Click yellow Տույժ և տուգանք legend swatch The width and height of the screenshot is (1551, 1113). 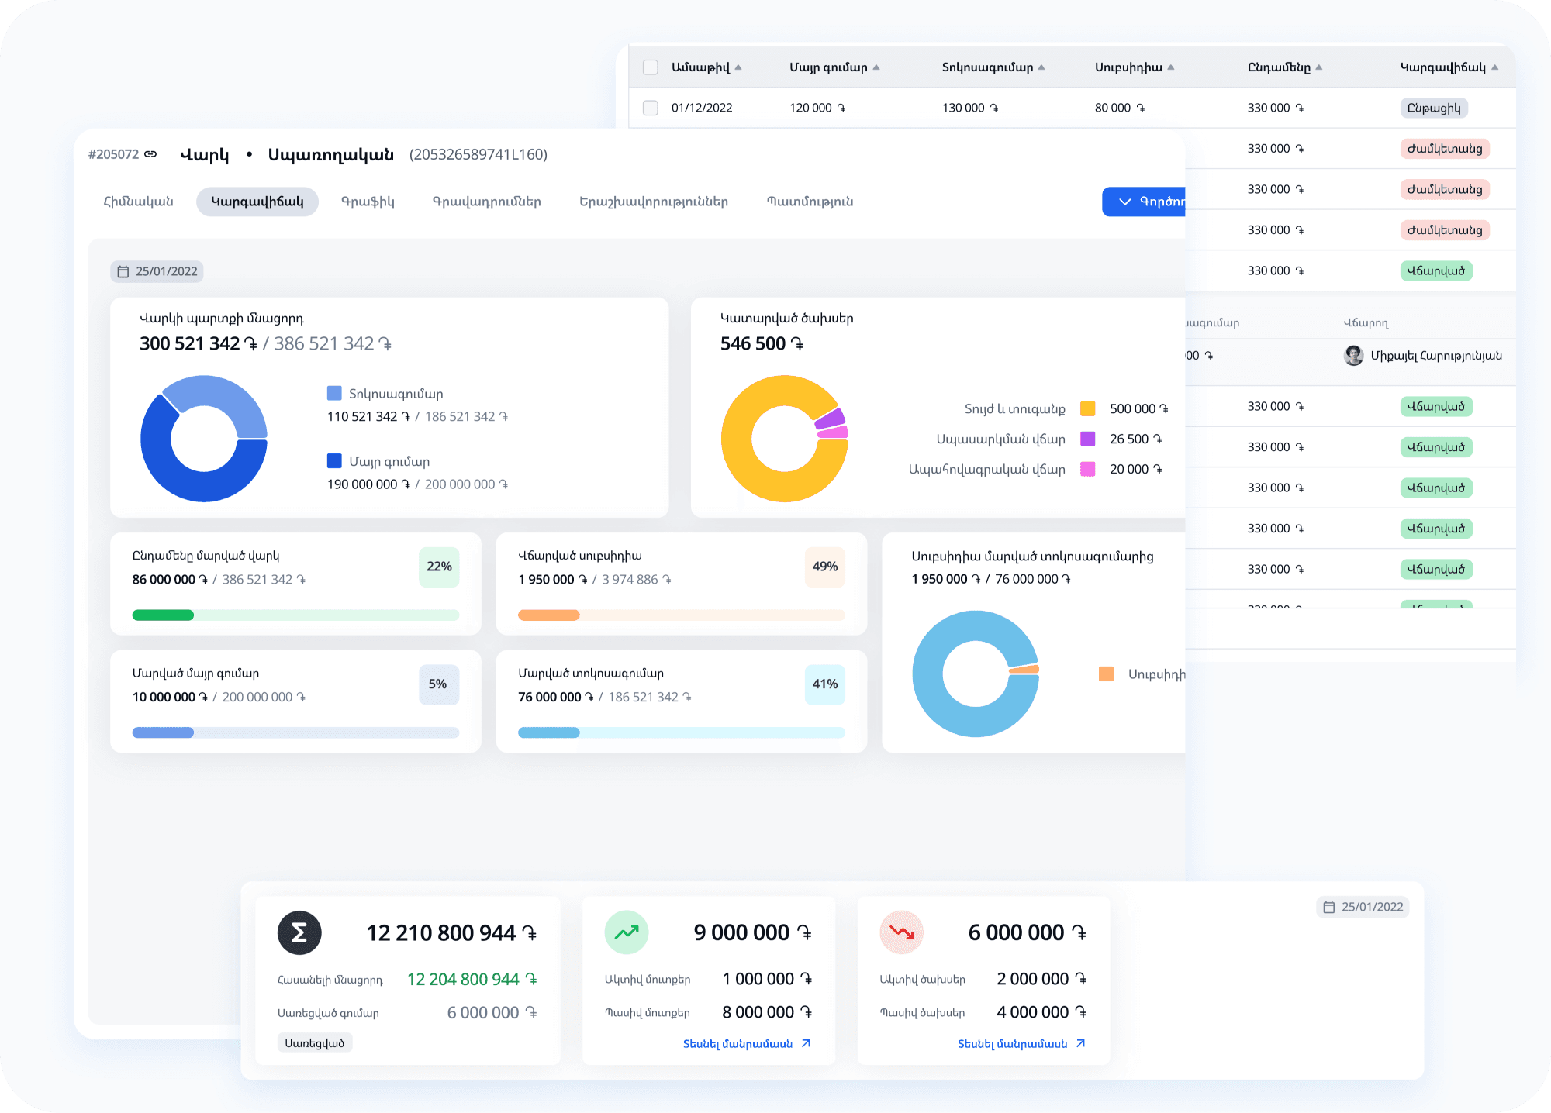(1087, 408)
